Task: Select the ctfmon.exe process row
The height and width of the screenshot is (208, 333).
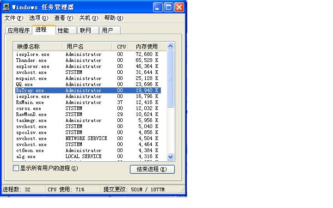Action: pyautogui.click(x=88, y=151)
